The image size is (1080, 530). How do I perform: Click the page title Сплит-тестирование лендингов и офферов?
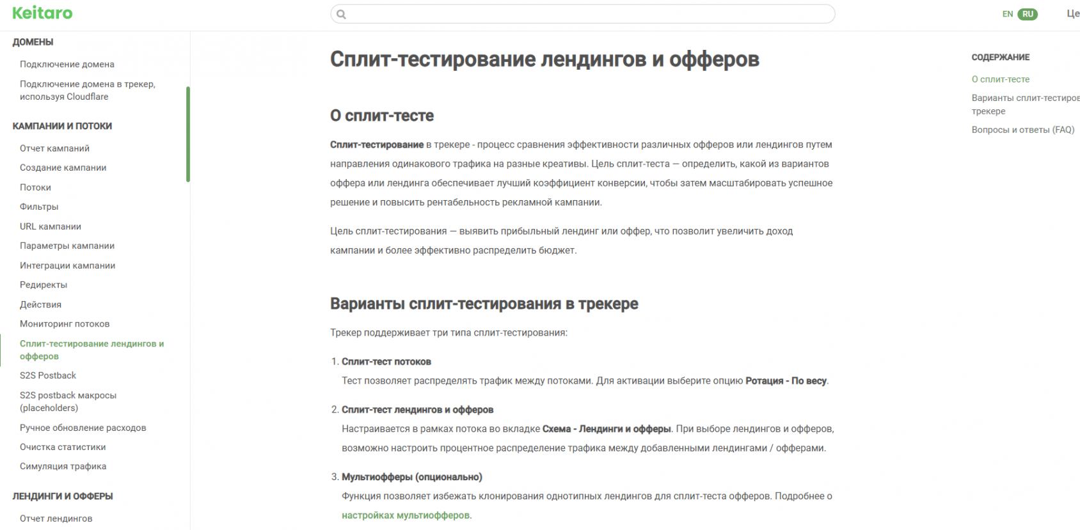(544, 59)
